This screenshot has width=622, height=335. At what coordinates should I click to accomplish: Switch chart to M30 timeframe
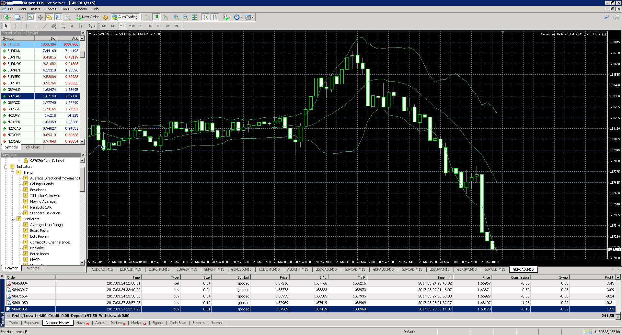point(132,26)
